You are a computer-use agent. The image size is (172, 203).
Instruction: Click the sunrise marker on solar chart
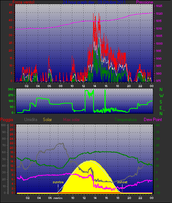pyautogui.click(x=58, y=182)
